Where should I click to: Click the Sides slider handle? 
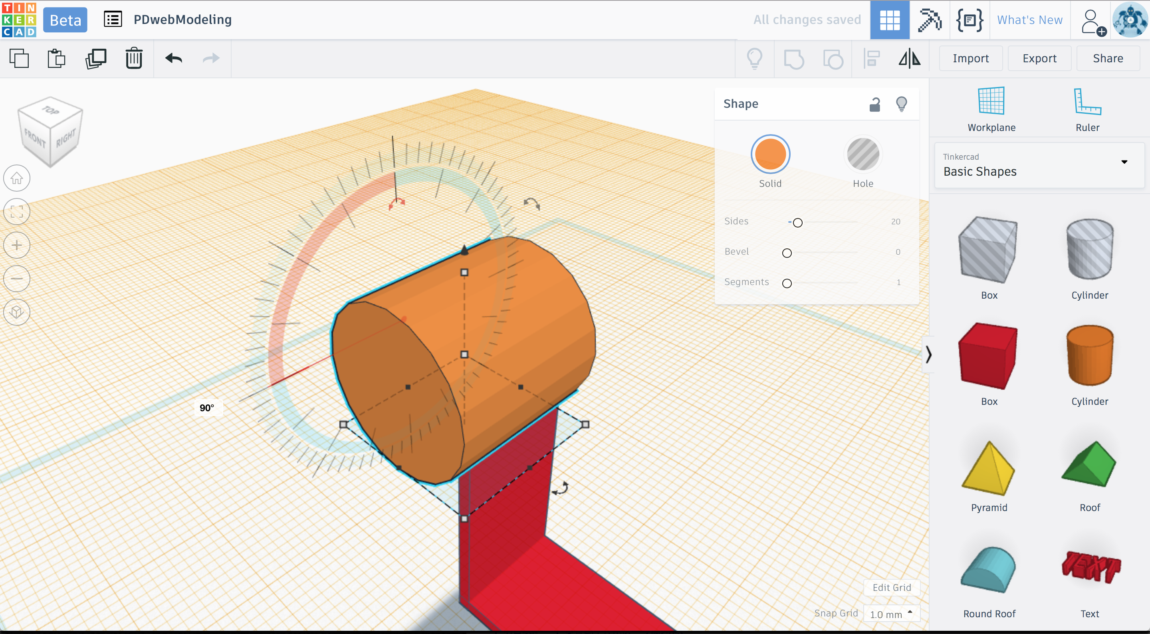coord(798,222)
